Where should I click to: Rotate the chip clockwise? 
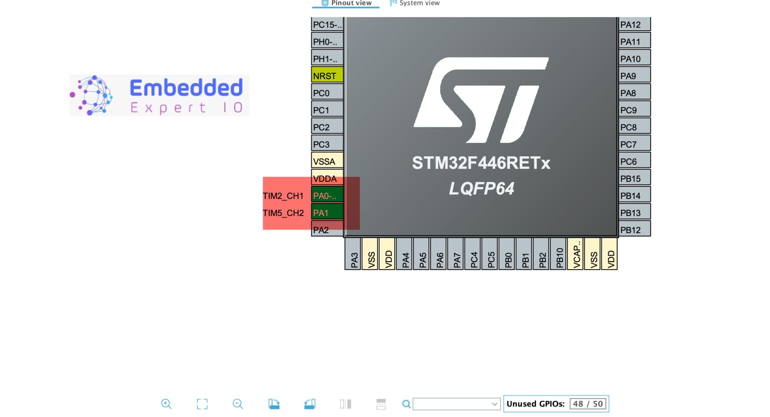tap(274, 404)
